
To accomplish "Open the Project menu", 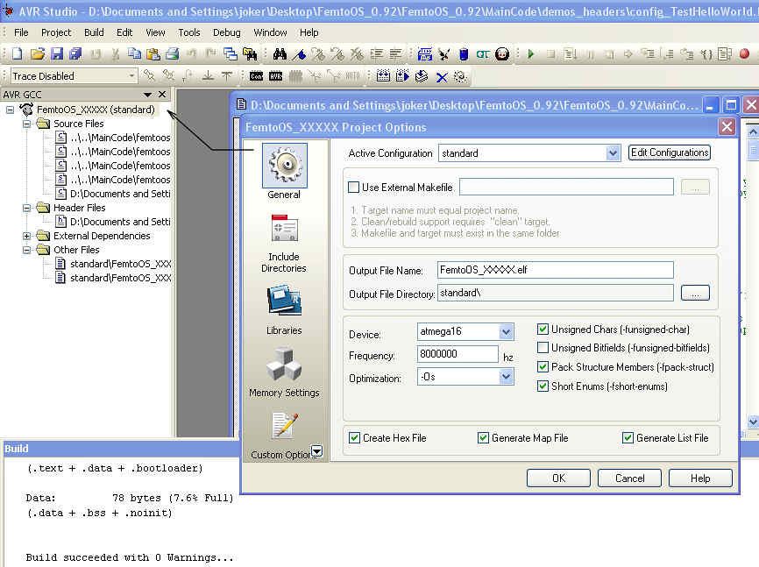I will tap(56, 32).
